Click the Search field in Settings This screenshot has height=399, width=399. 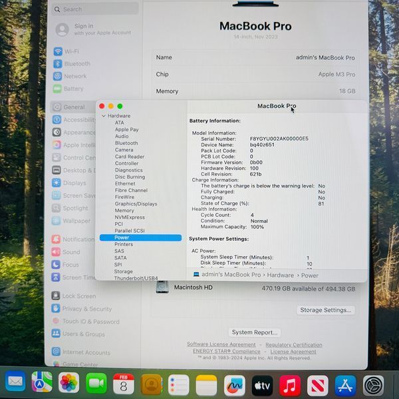96,9
